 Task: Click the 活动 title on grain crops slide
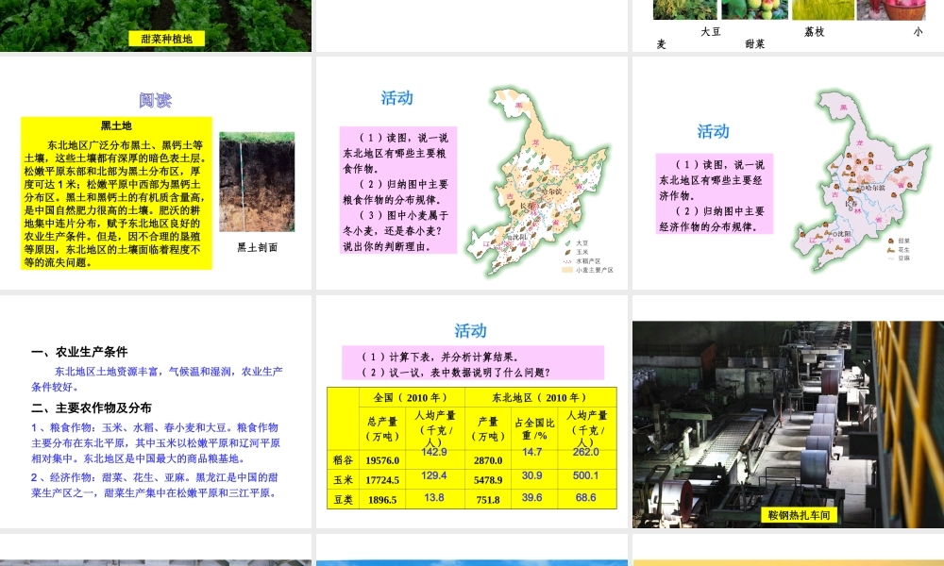396,98
